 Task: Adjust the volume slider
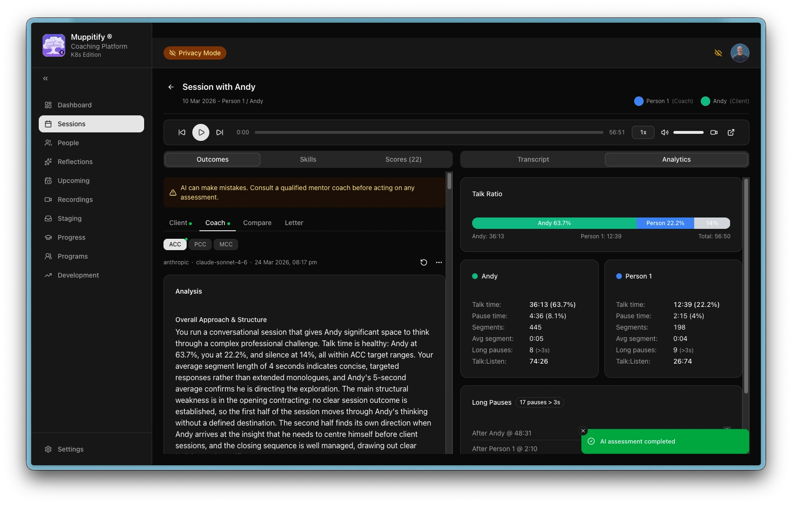tap(688, 132)
